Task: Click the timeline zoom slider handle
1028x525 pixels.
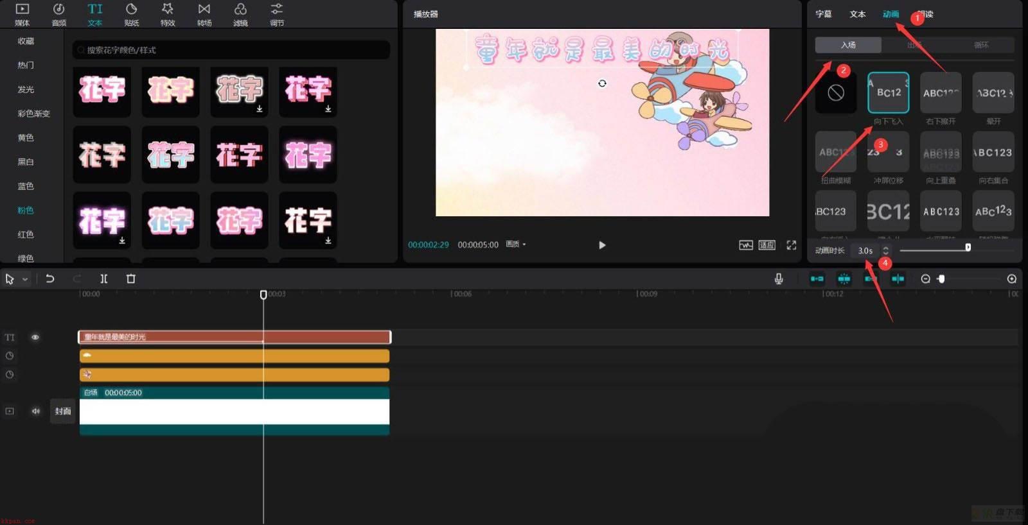Action: [941, 279]
